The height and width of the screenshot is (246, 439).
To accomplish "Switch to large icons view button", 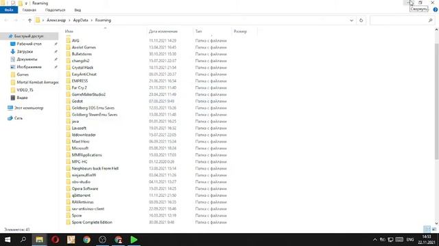I will (x=434, y=230).
